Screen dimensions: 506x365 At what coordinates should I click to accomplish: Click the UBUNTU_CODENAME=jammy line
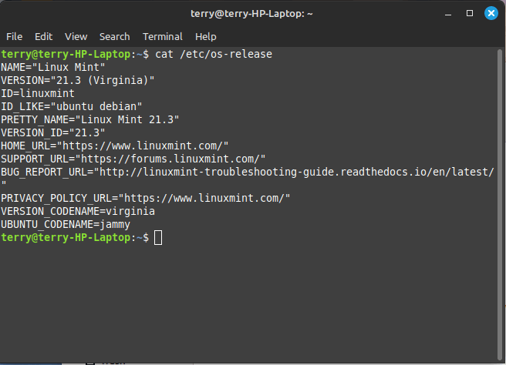[x=66, y=225]
